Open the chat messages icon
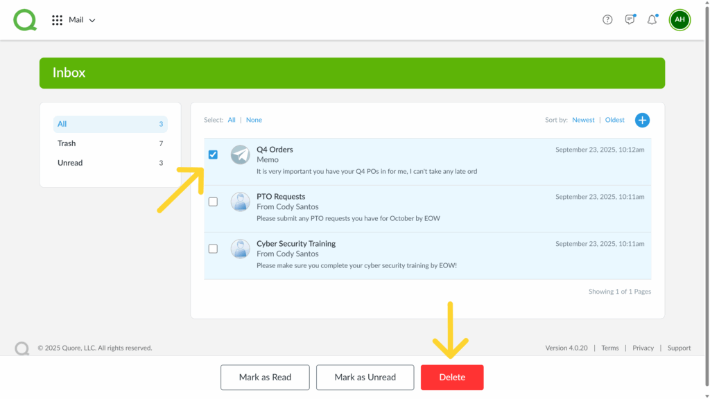This screenshot has width=710, height=399. click(630, 20)
